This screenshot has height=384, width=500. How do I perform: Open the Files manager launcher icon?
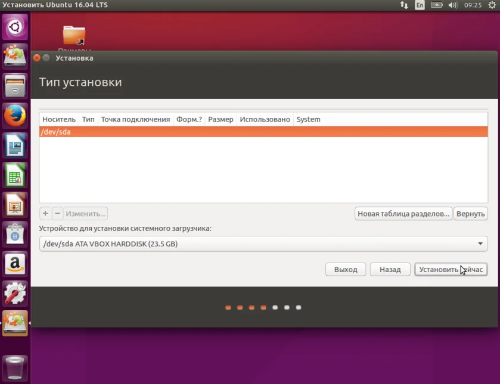coord(15,86)
